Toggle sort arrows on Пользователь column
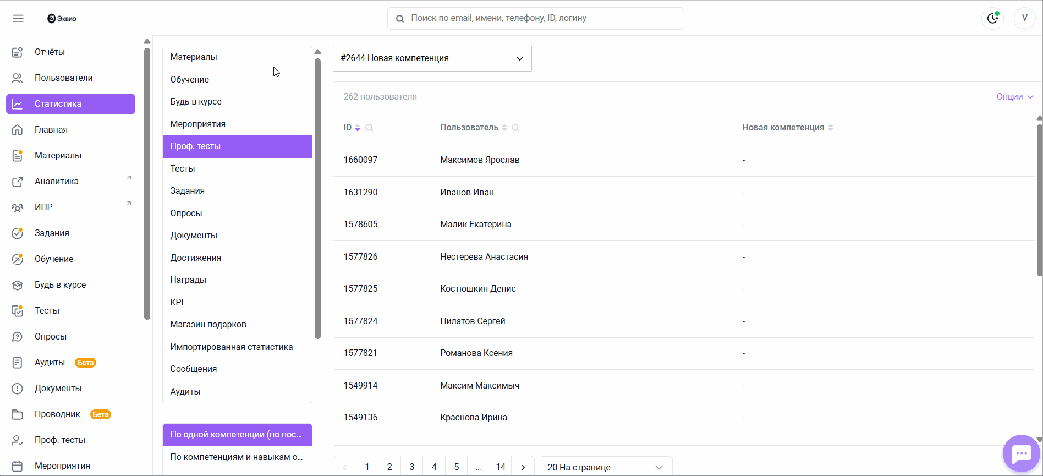Viewport: 1043px width, 476px height. coord(504,128)
